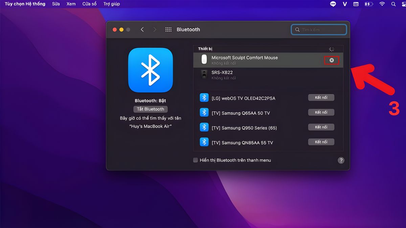Click the large Bluetooth logo icon
406x228 pixels.
pyautogui.click(x=150, y=70)
